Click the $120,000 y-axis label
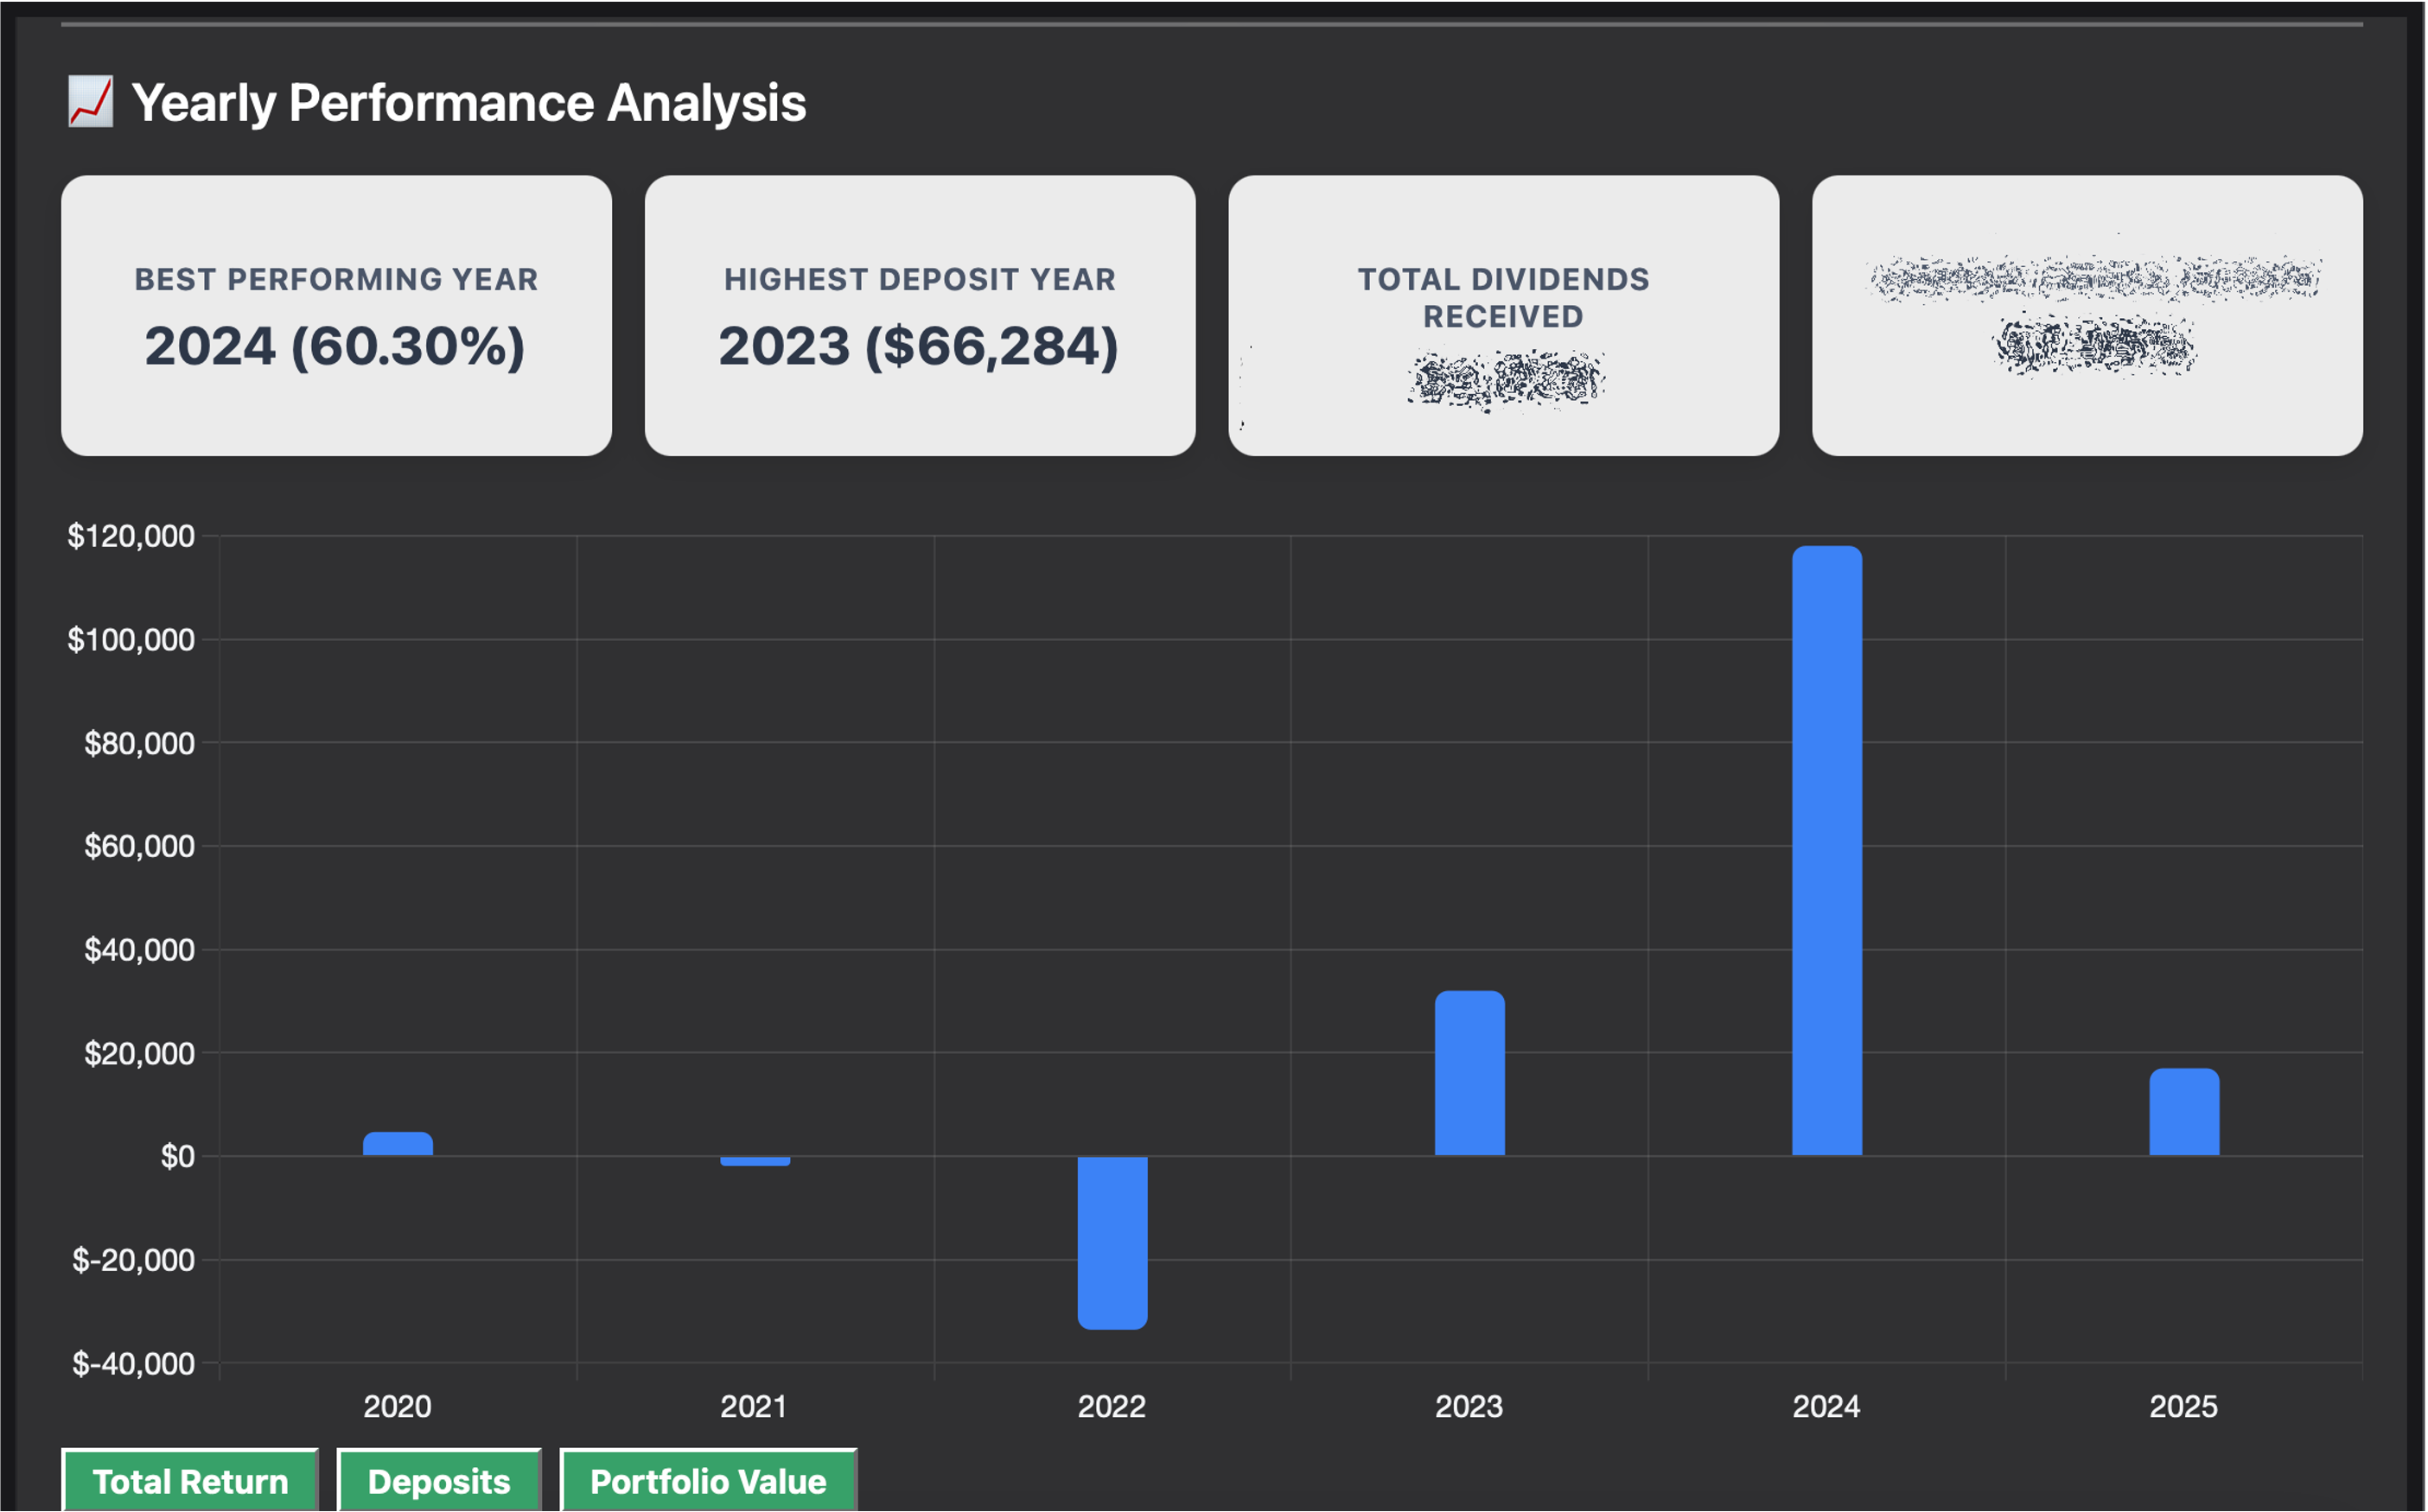The image size is (2428, 1512). point(131,536)
